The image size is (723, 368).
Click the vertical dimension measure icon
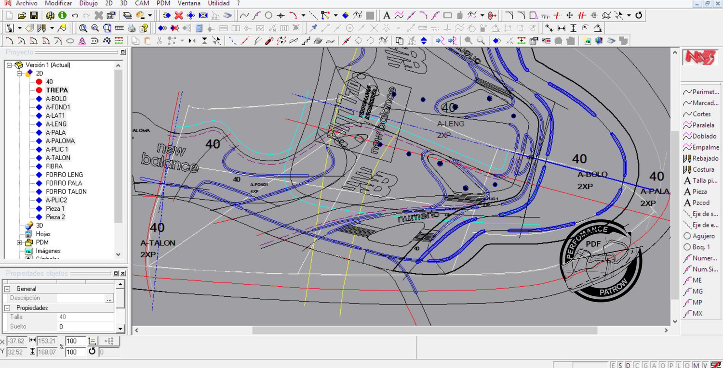(x=573, y=28)
